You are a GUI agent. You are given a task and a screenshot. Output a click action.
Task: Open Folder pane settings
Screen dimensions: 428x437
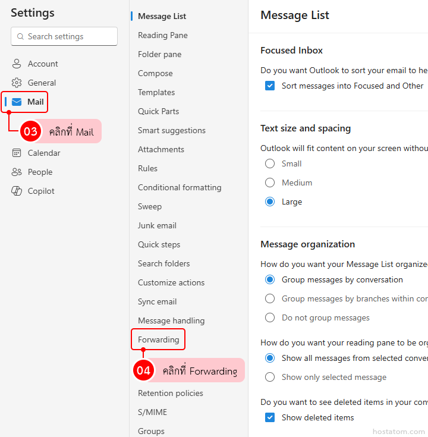pyautogui.click(x=160, y=54)
